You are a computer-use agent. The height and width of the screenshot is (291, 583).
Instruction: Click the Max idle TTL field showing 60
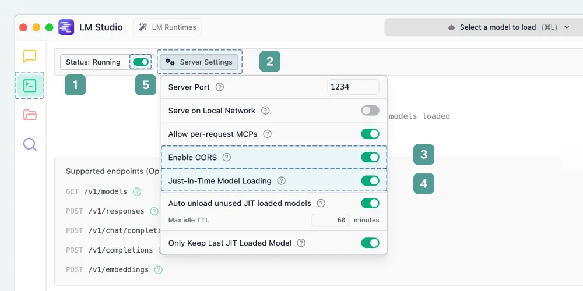[x=330, y=220]
